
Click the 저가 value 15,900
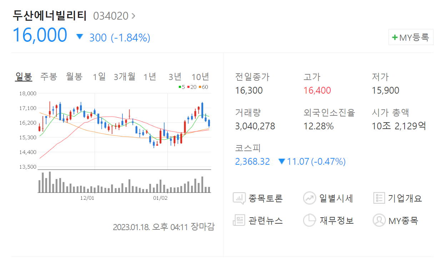tap(386, 90)
